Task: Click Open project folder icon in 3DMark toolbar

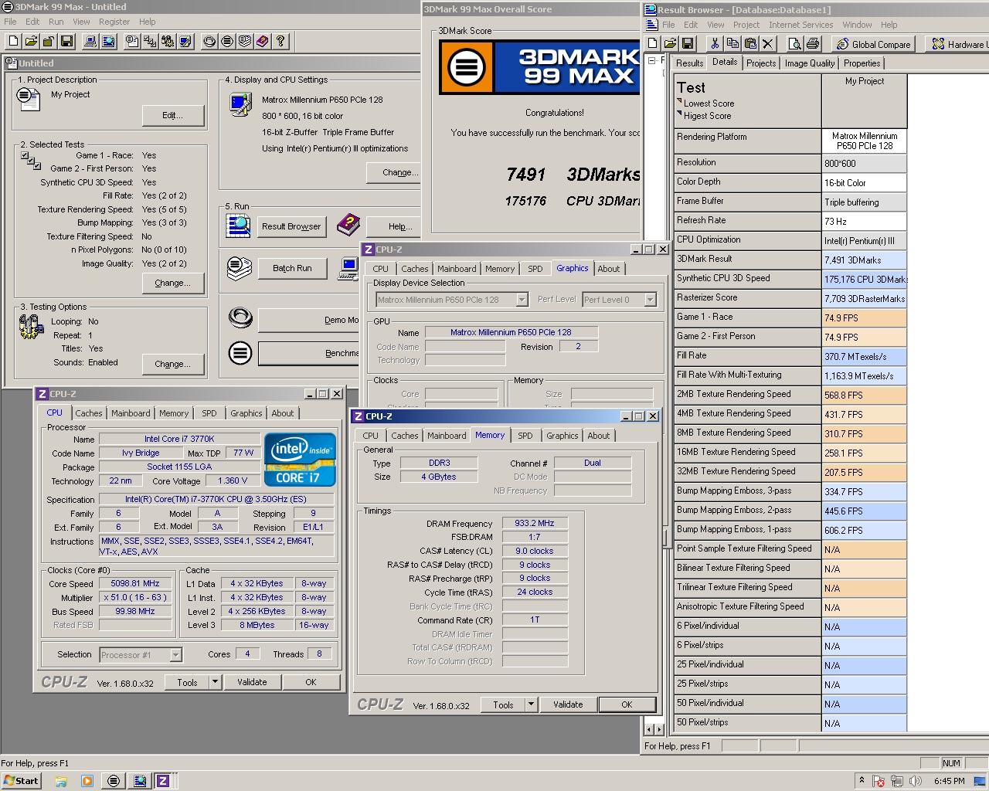Action: tap(31, 41)
